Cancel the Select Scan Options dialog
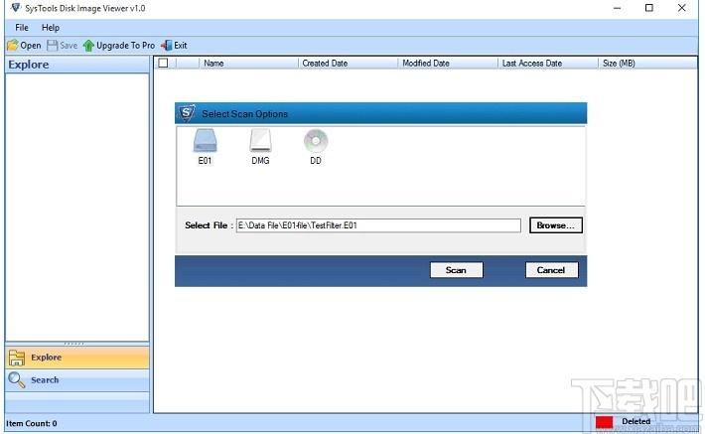Viewport: 705px width, 434px height. tap(551, 270)
